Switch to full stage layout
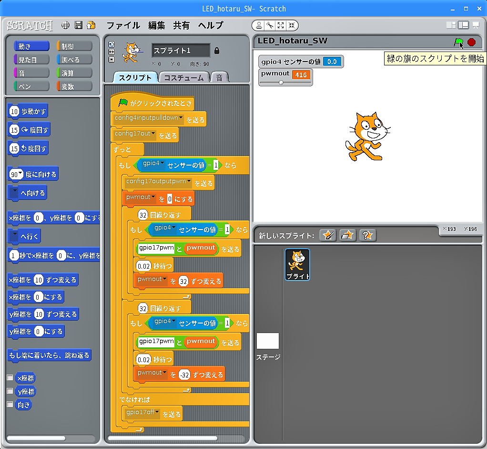Viewport: 487px width, 449px height. pos(463,25)
